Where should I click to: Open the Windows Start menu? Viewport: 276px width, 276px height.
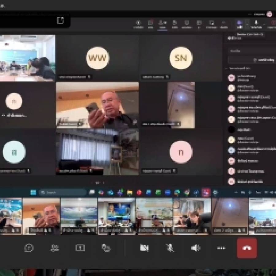33,192
